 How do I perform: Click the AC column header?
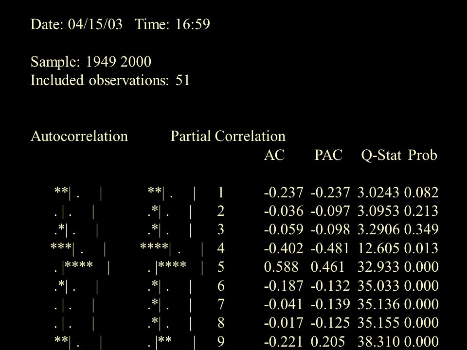tap(274, 155)
